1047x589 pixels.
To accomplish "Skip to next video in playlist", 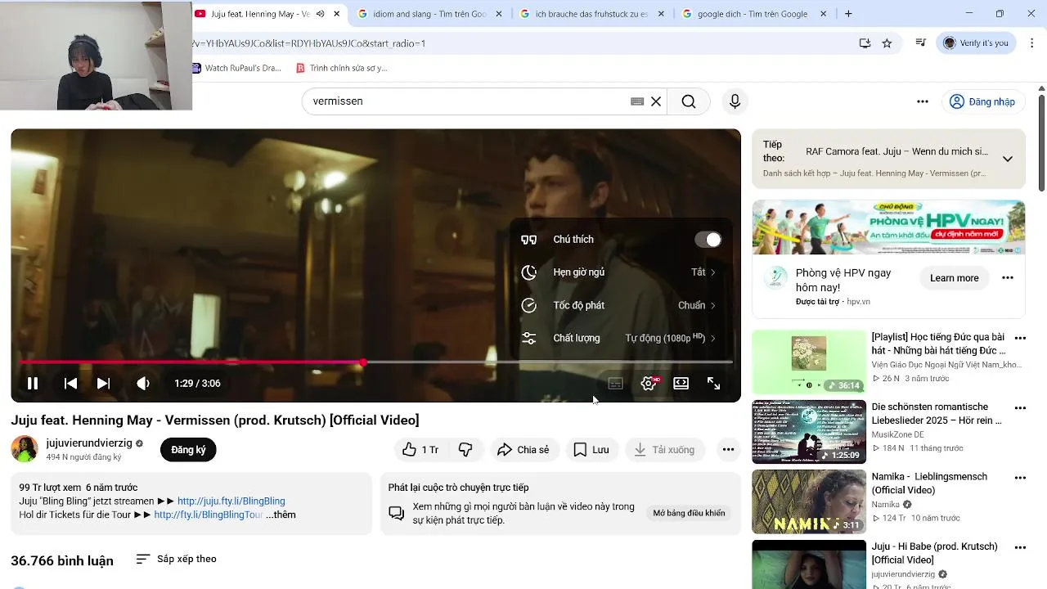I will pyautogui.click(x=103, y=383).
